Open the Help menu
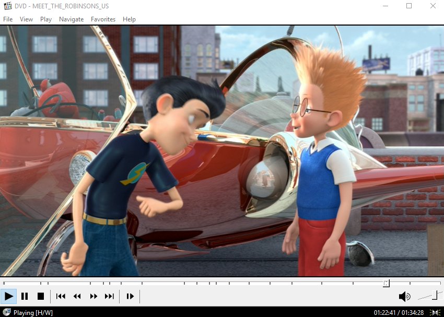This screenshot has width=444, height=317. (x=129, y=19)
